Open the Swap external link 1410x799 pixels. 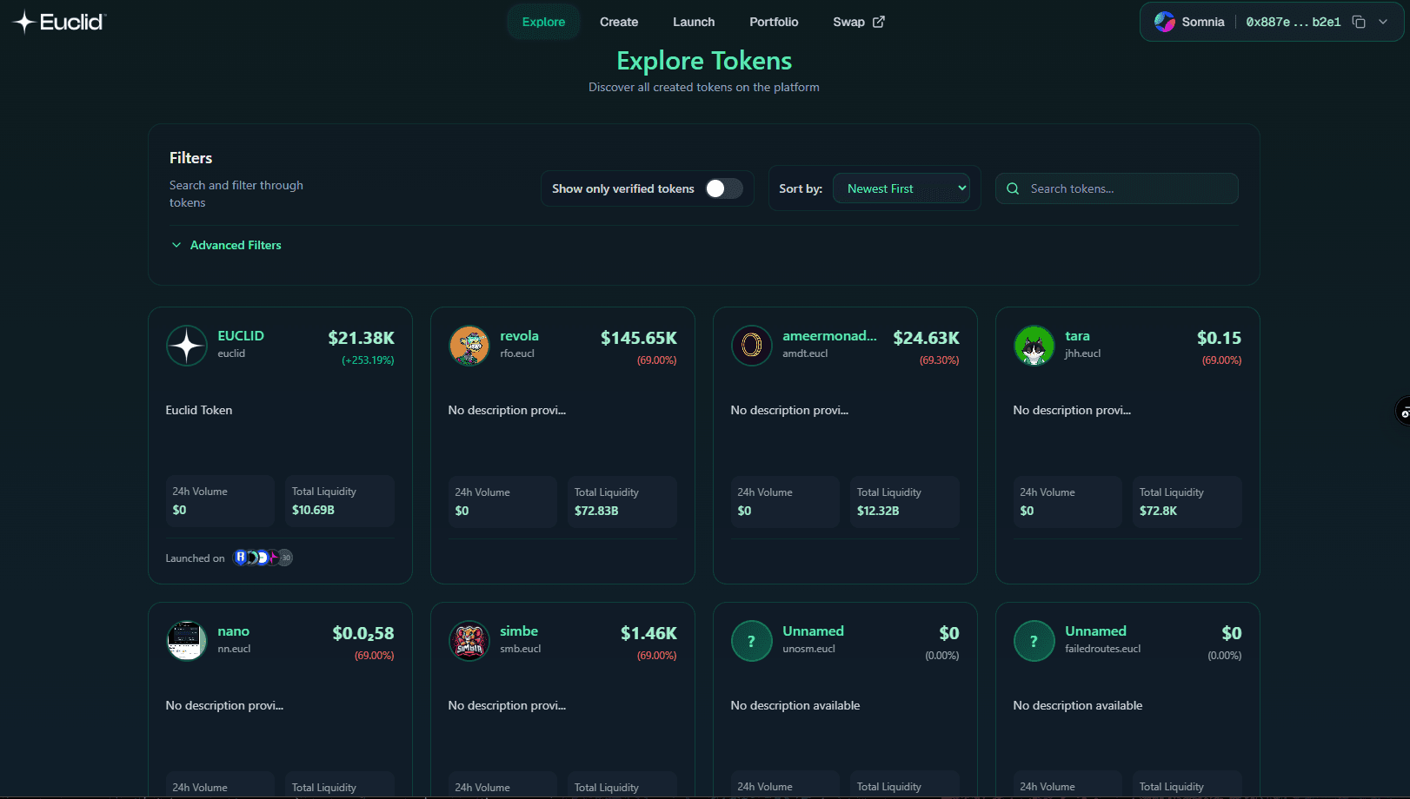coord(858,22)
